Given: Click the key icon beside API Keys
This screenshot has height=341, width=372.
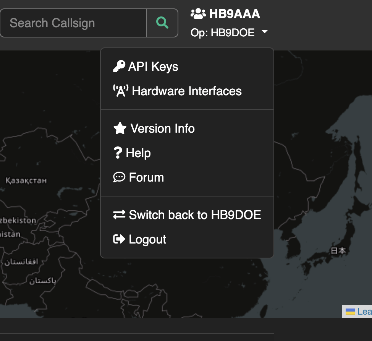Looking at the screenshot, I should [119, 66].
